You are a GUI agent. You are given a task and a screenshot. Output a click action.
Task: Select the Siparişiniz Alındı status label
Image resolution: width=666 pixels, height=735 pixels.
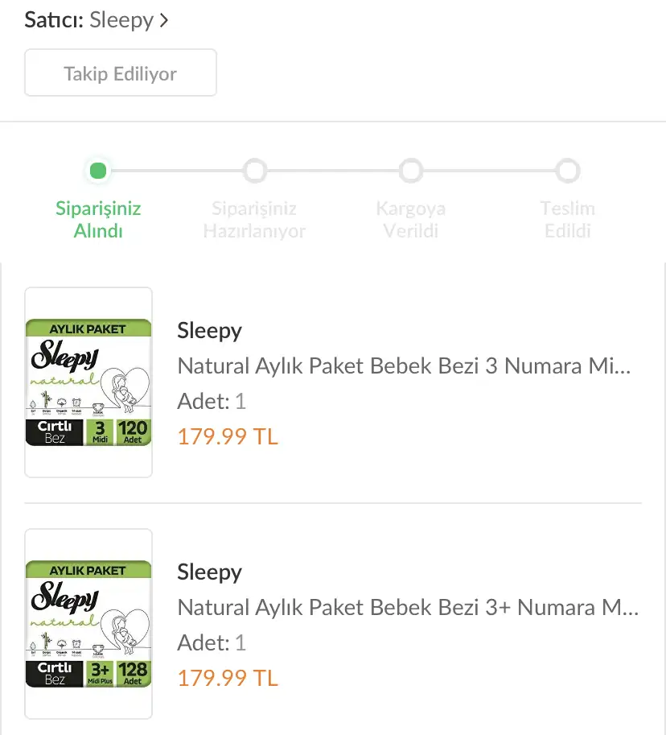pos(98,220)
